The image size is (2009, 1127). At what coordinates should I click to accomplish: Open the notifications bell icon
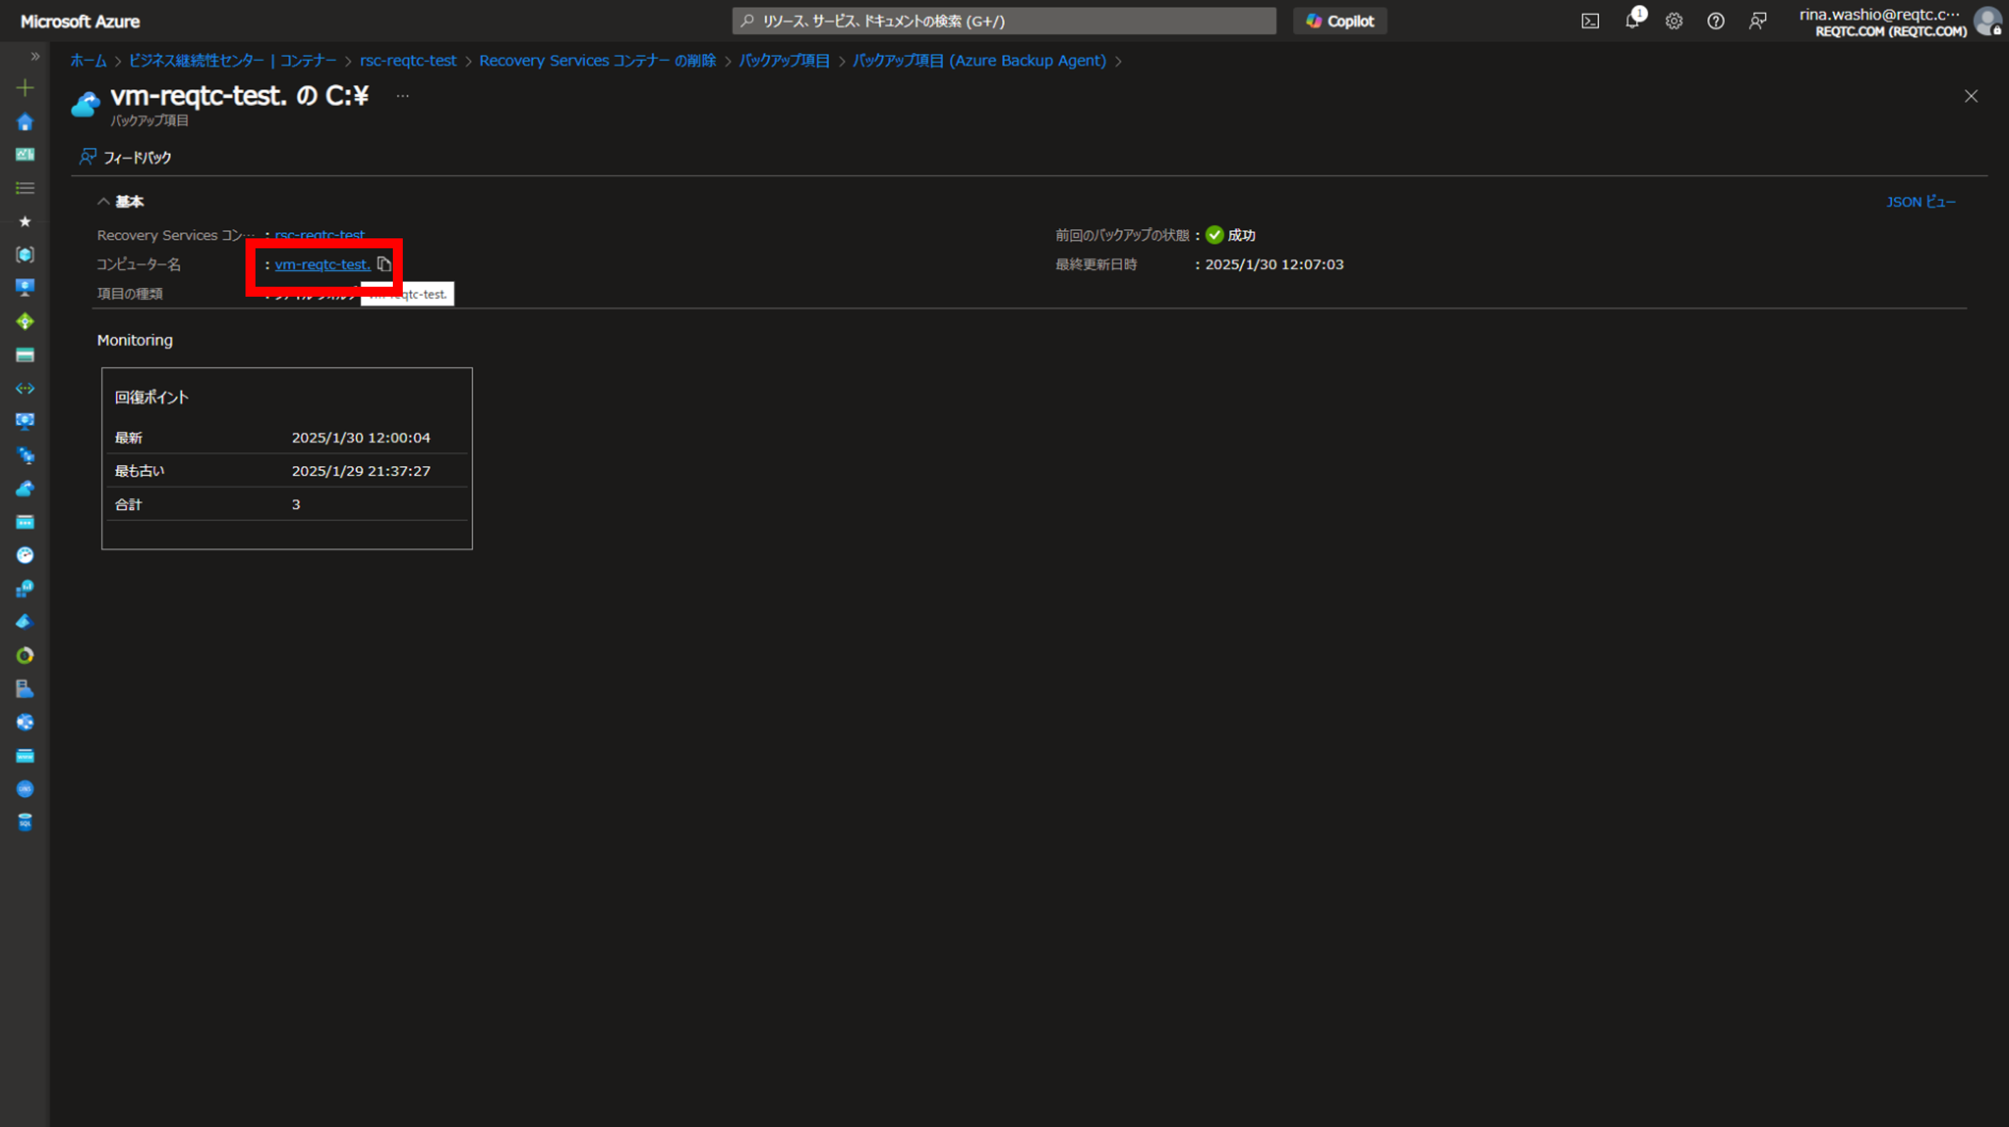tap(1633, 21)
